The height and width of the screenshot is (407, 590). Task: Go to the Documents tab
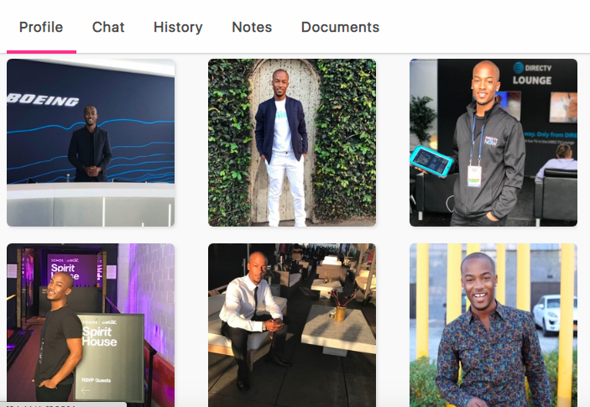point(340,27)
